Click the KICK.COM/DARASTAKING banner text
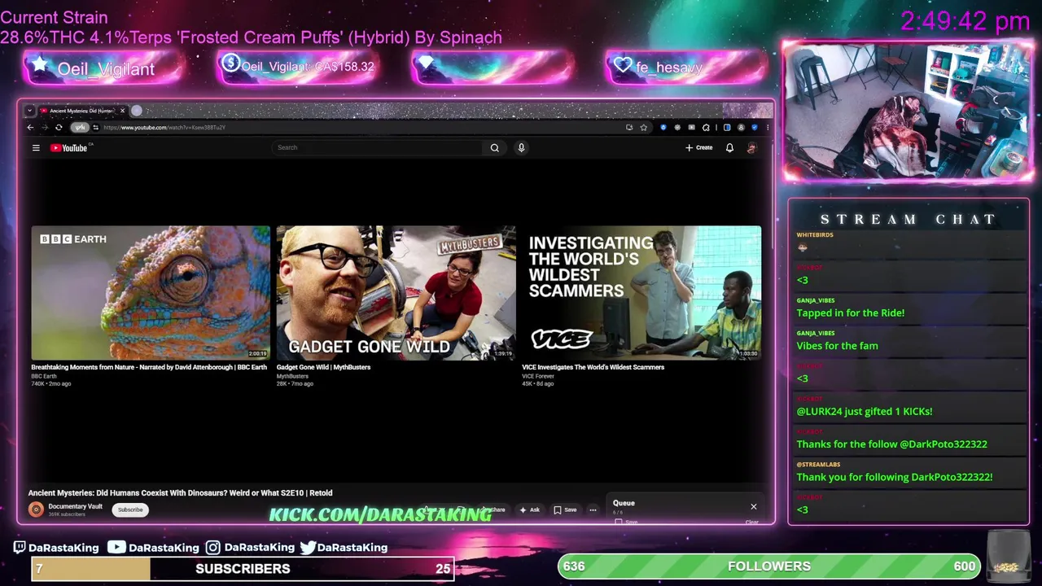 click(380, 514)
